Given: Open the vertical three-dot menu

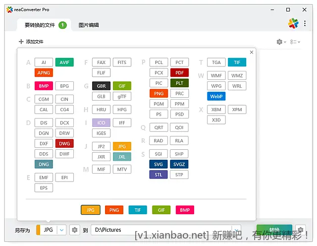Looking at the screenshot, I should [x=305, y=23].
